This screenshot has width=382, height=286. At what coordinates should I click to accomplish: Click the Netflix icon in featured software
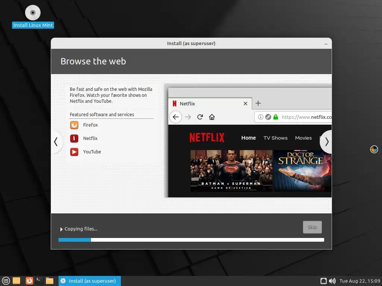click(74, 139)
